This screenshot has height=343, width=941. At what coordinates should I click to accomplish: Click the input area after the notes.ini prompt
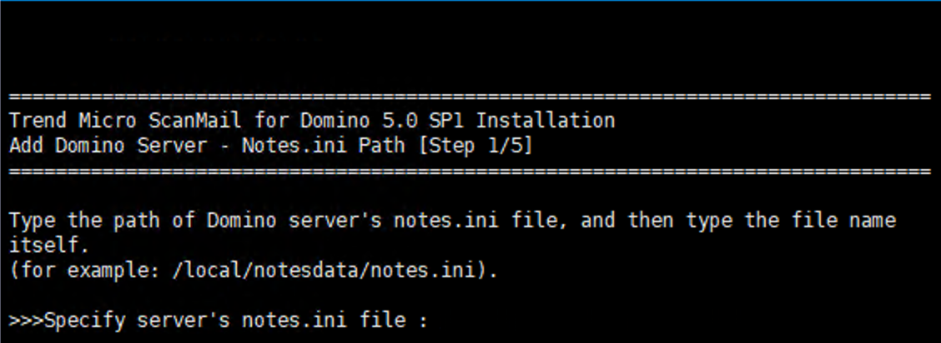coord(467,320)
